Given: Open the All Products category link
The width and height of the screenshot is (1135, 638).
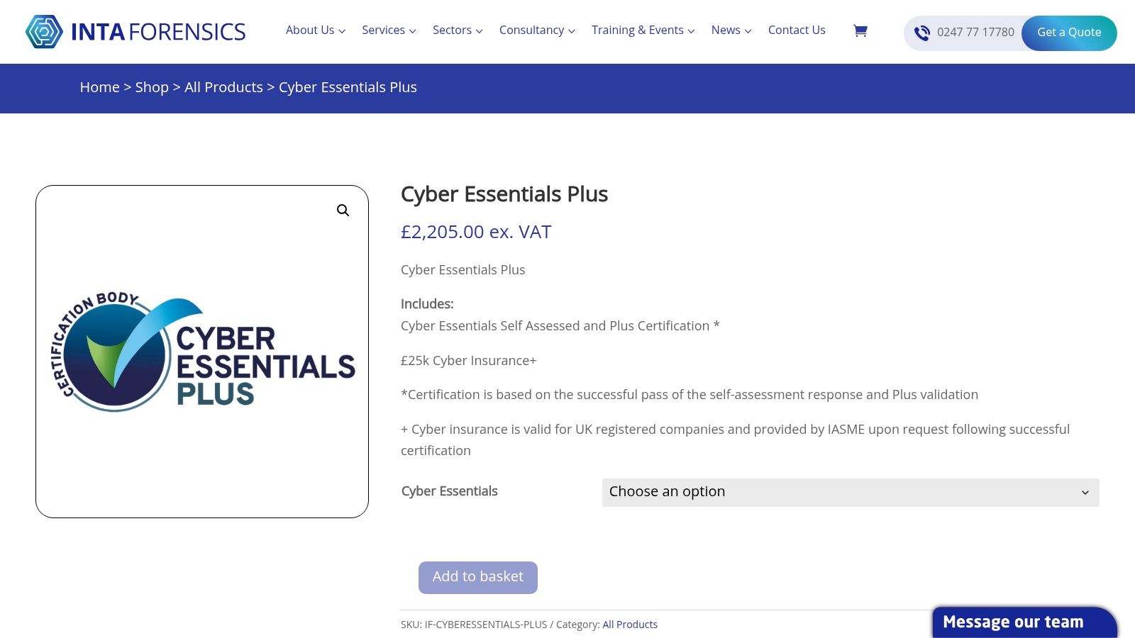Looking at the screenshot, I should [630, 625].
